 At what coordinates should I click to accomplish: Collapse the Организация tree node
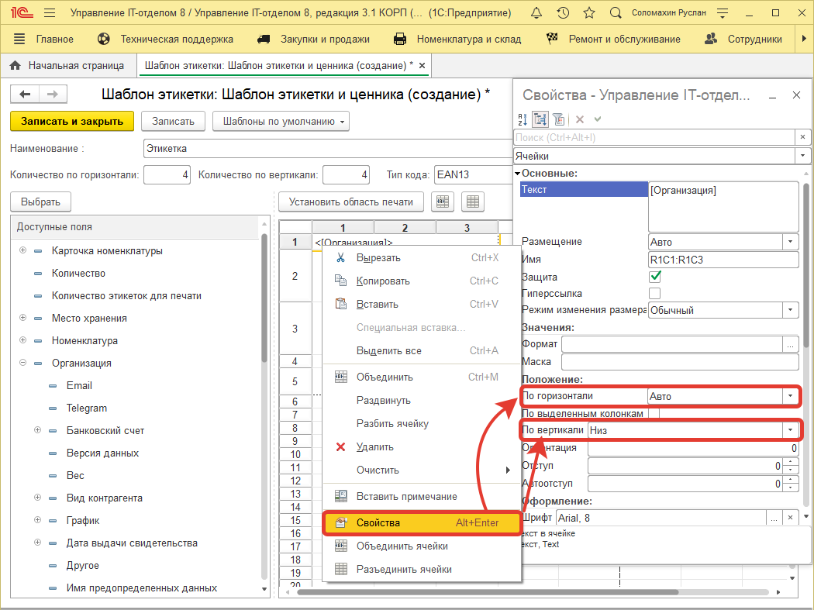23,363
